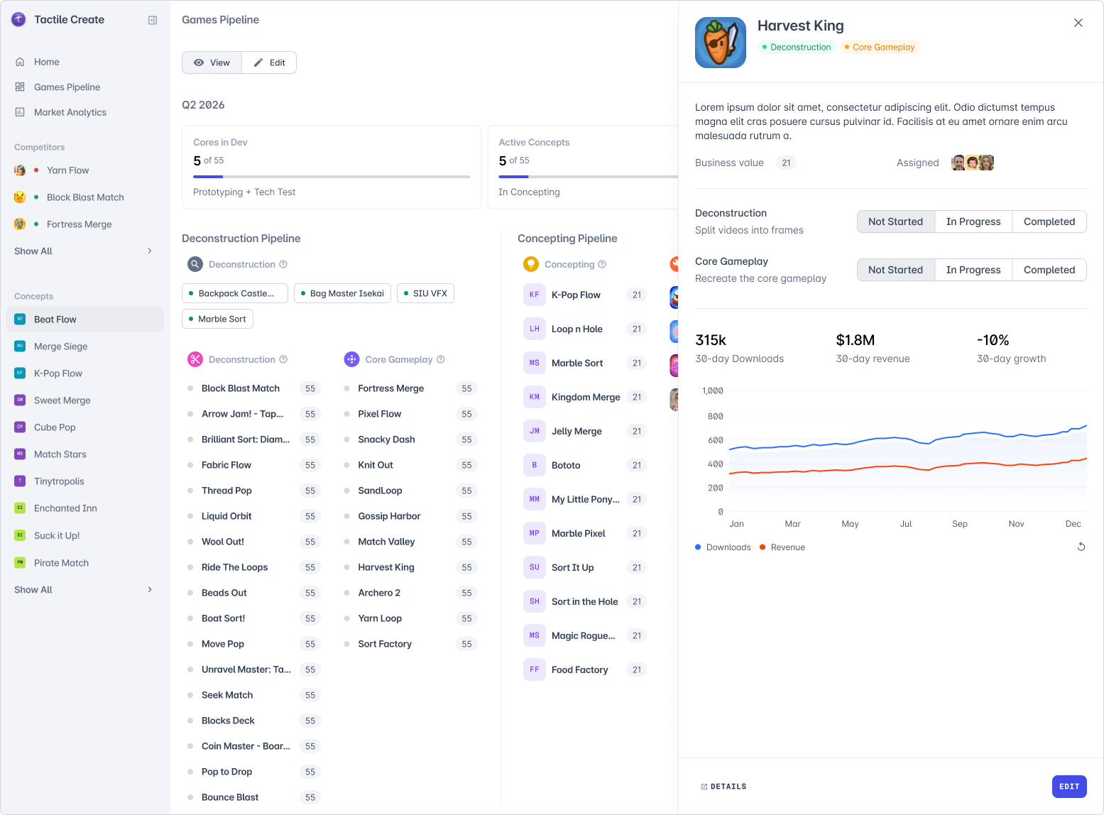Reset chart with refresh icon

pyautogui.click(x=1081, y=547)
